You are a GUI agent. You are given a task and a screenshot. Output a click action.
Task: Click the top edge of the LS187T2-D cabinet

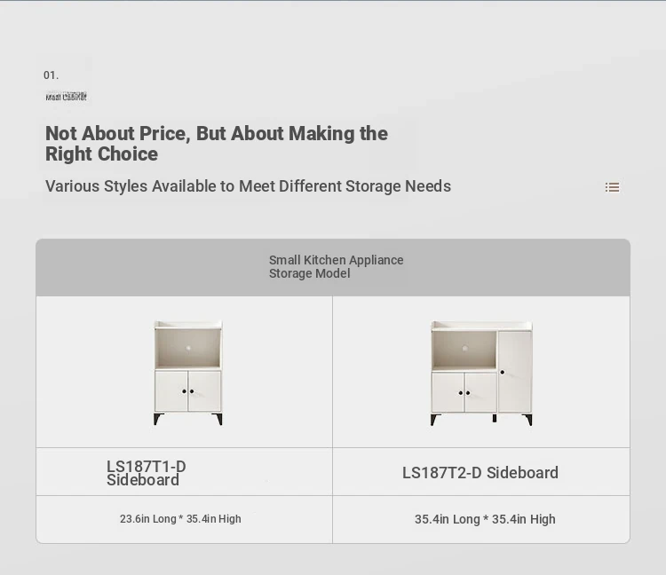481,325
